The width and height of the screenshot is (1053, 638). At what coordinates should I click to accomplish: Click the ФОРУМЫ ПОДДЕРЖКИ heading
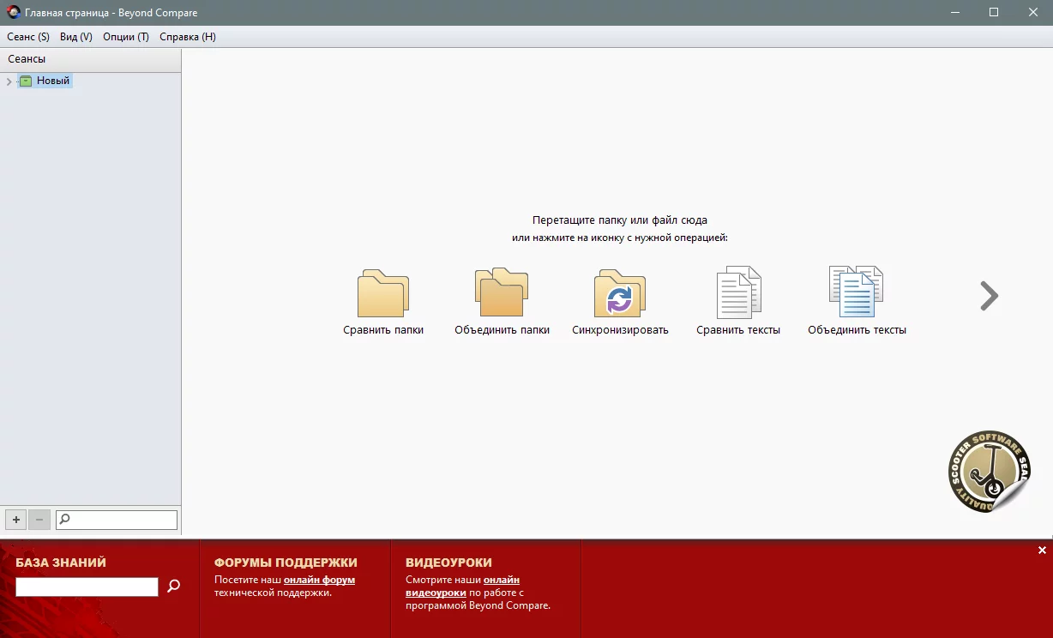(286, 563)
